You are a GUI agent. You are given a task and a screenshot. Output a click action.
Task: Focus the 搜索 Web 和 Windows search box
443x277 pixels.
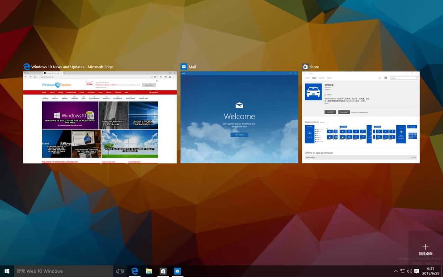(x=63, y=271)
